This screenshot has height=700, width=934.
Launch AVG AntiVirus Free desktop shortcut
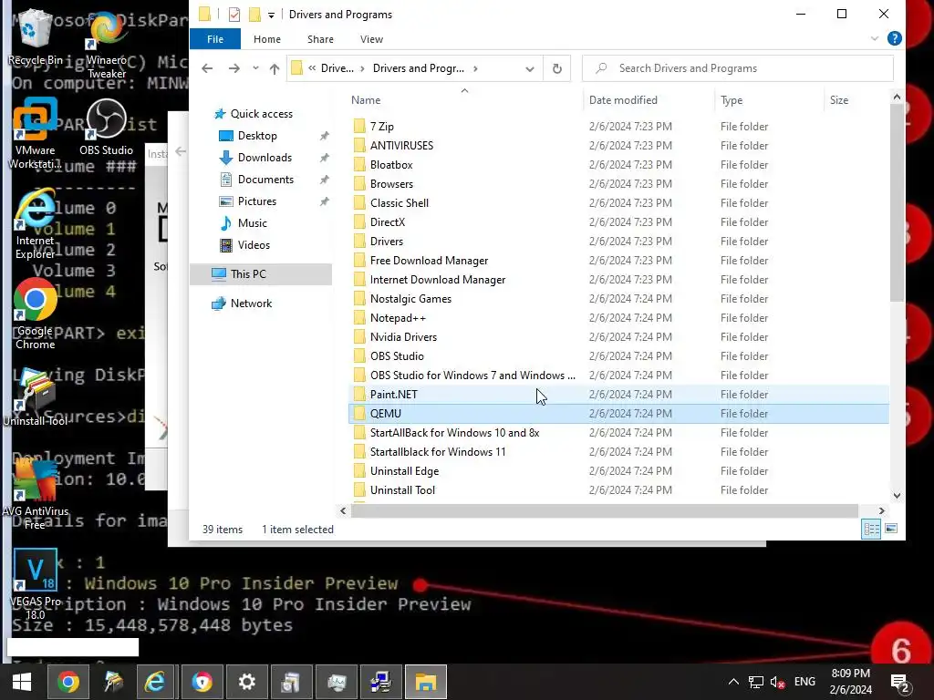pos(36,495)
